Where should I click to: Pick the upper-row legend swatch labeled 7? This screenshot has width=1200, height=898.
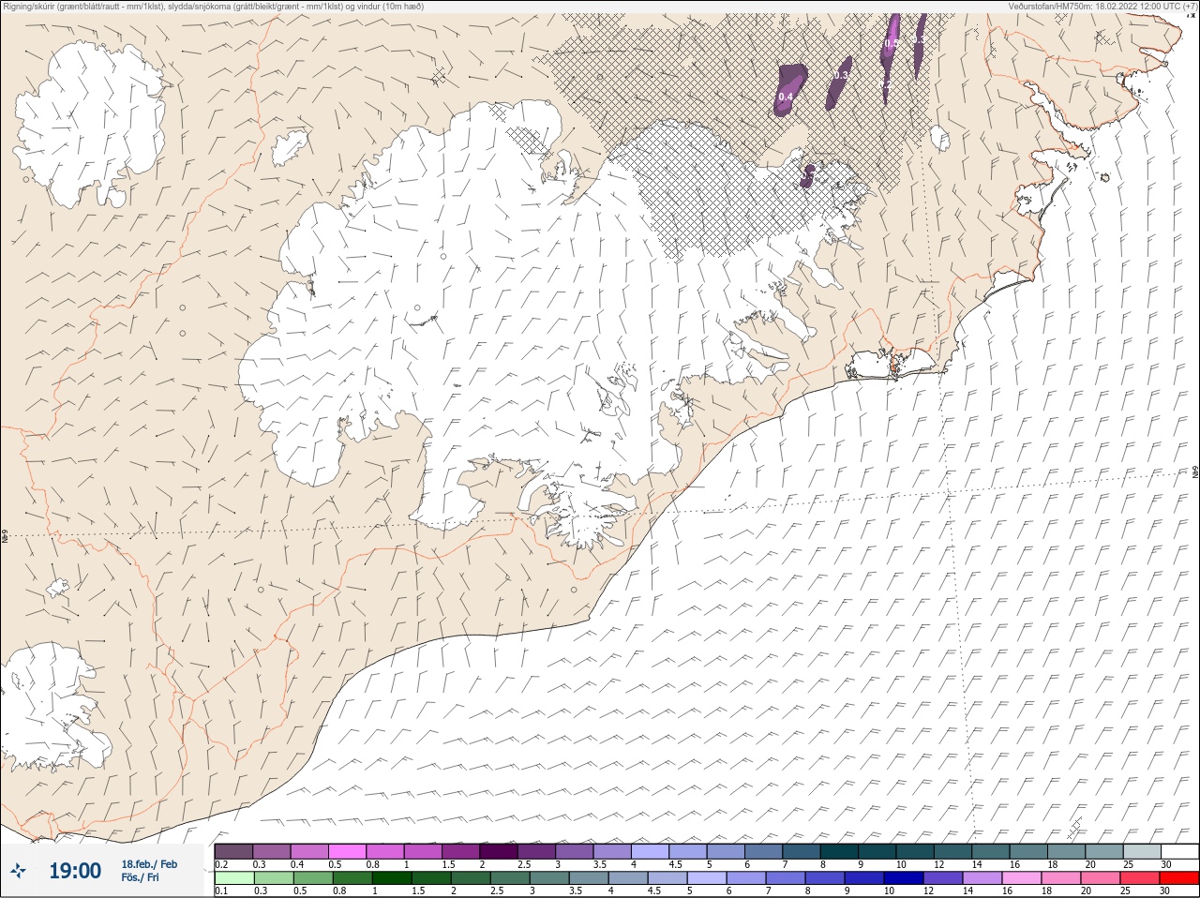[x=802, y=852]
